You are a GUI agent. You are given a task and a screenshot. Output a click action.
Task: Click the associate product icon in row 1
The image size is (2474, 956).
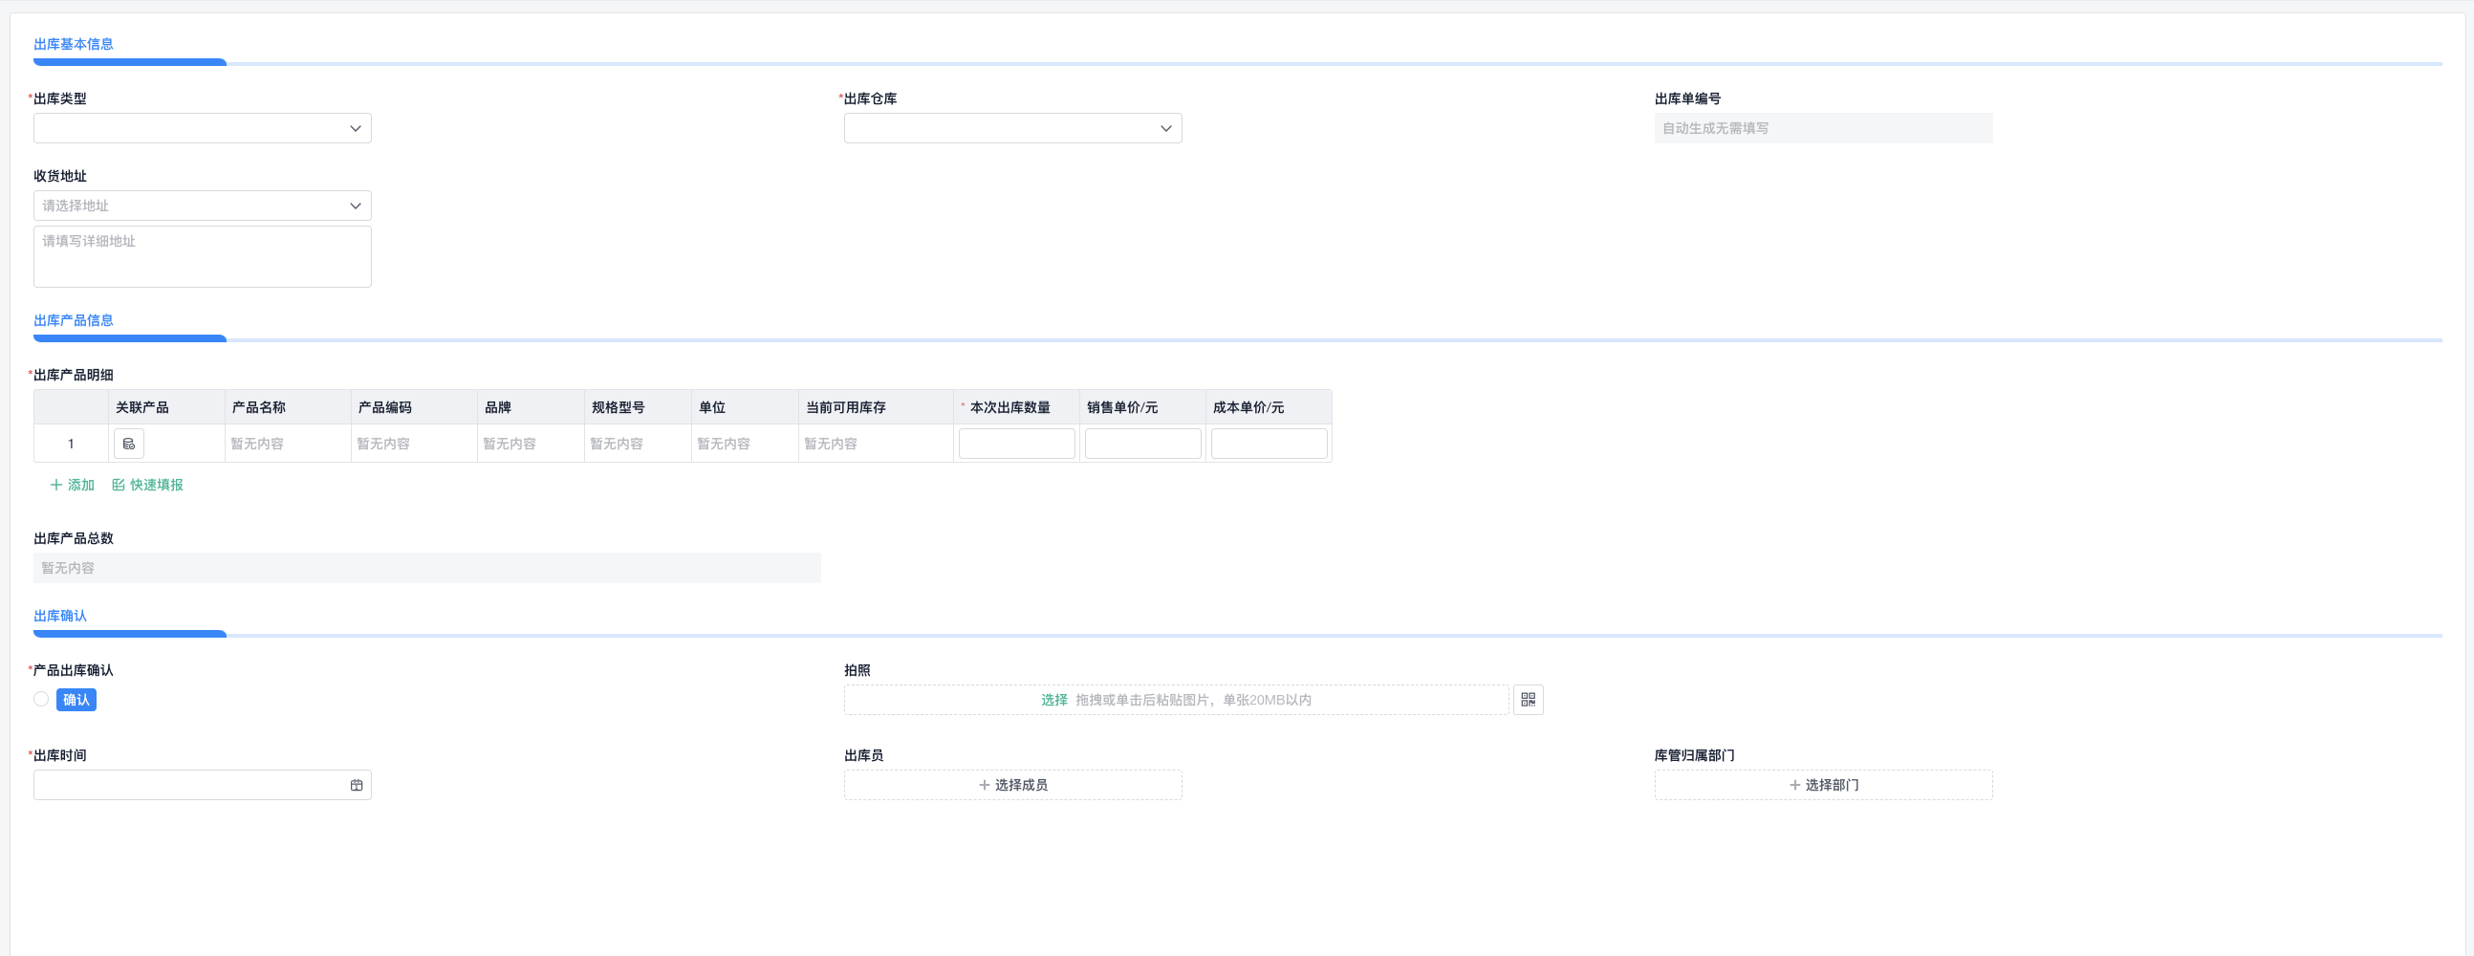click(x=128, y=443)
